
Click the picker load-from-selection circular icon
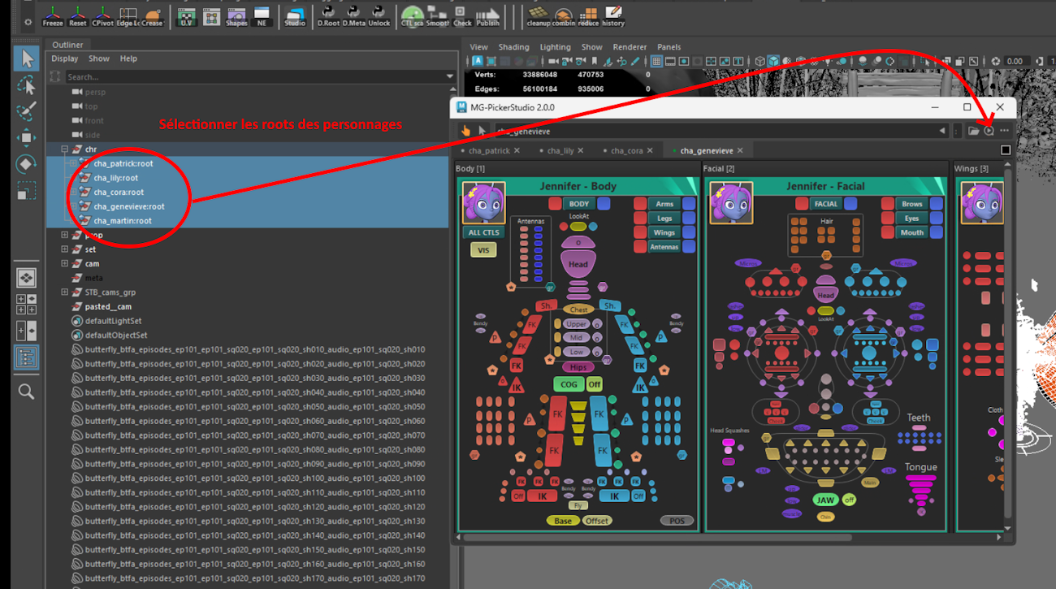(x=989, y=131)
